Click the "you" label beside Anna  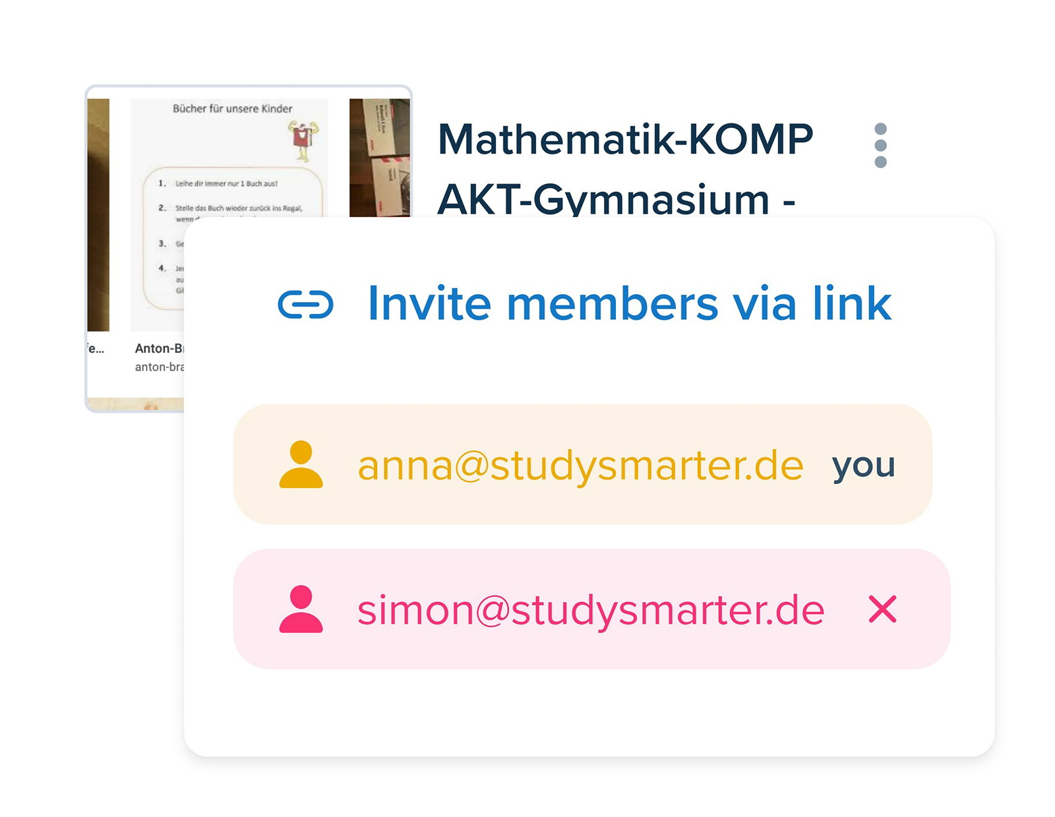click(863, 466)
